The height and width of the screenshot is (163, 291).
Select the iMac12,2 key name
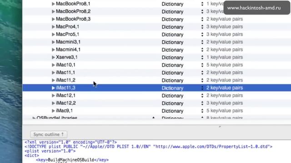66,103
